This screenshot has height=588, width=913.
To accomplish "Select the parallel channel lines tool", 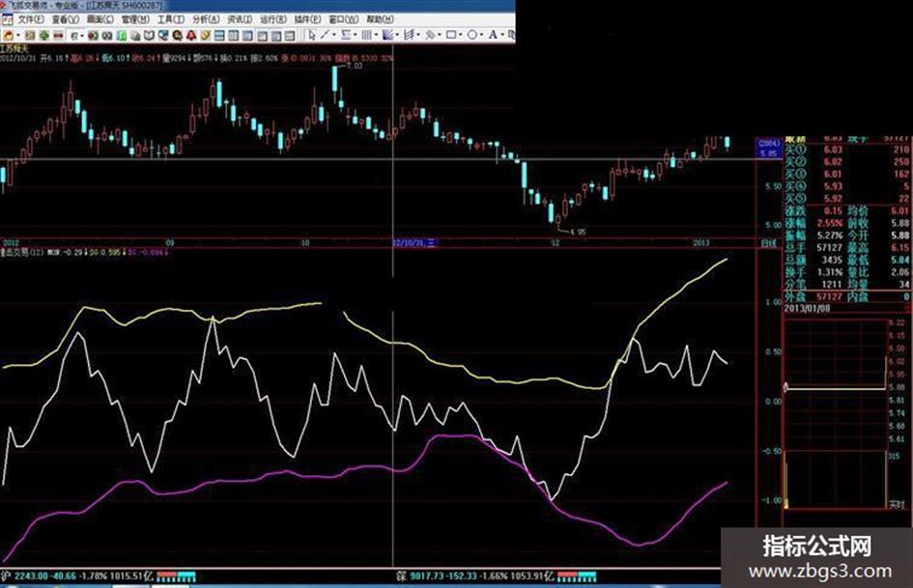I will 409,36.
